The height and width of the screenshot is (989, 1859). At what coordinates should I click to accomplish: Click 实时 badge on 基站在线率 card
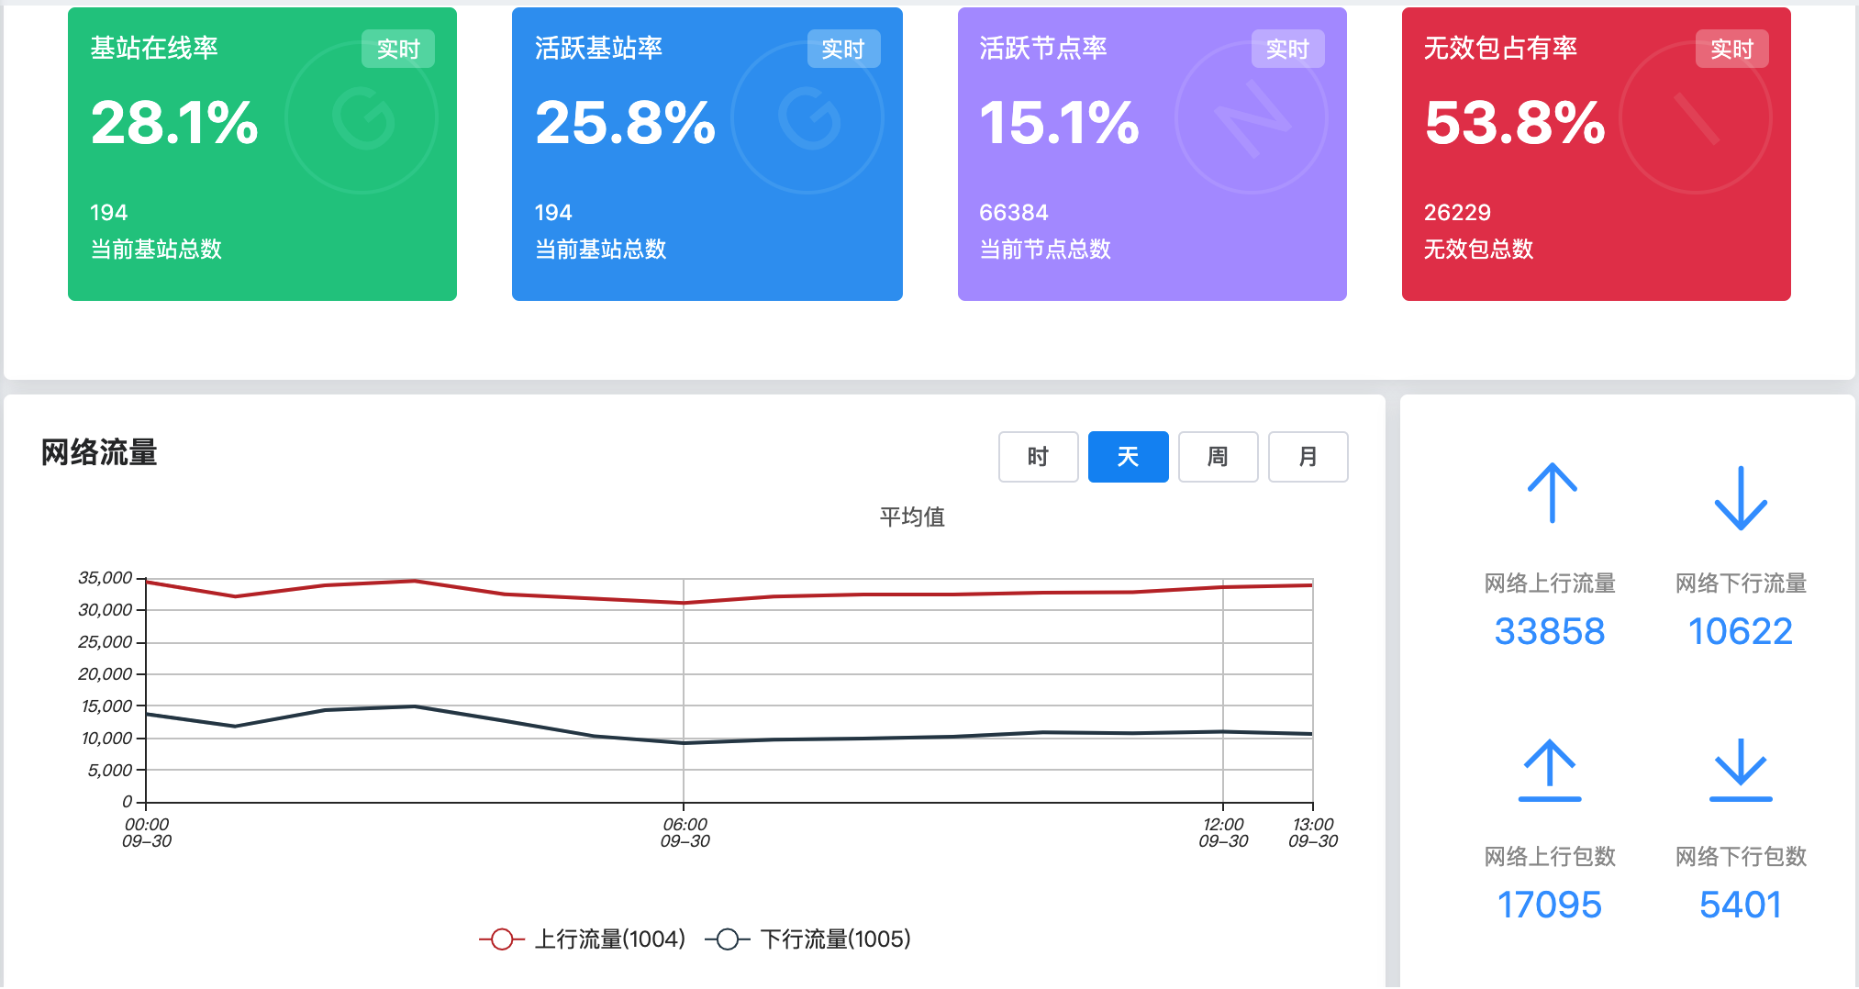point(398,49)
